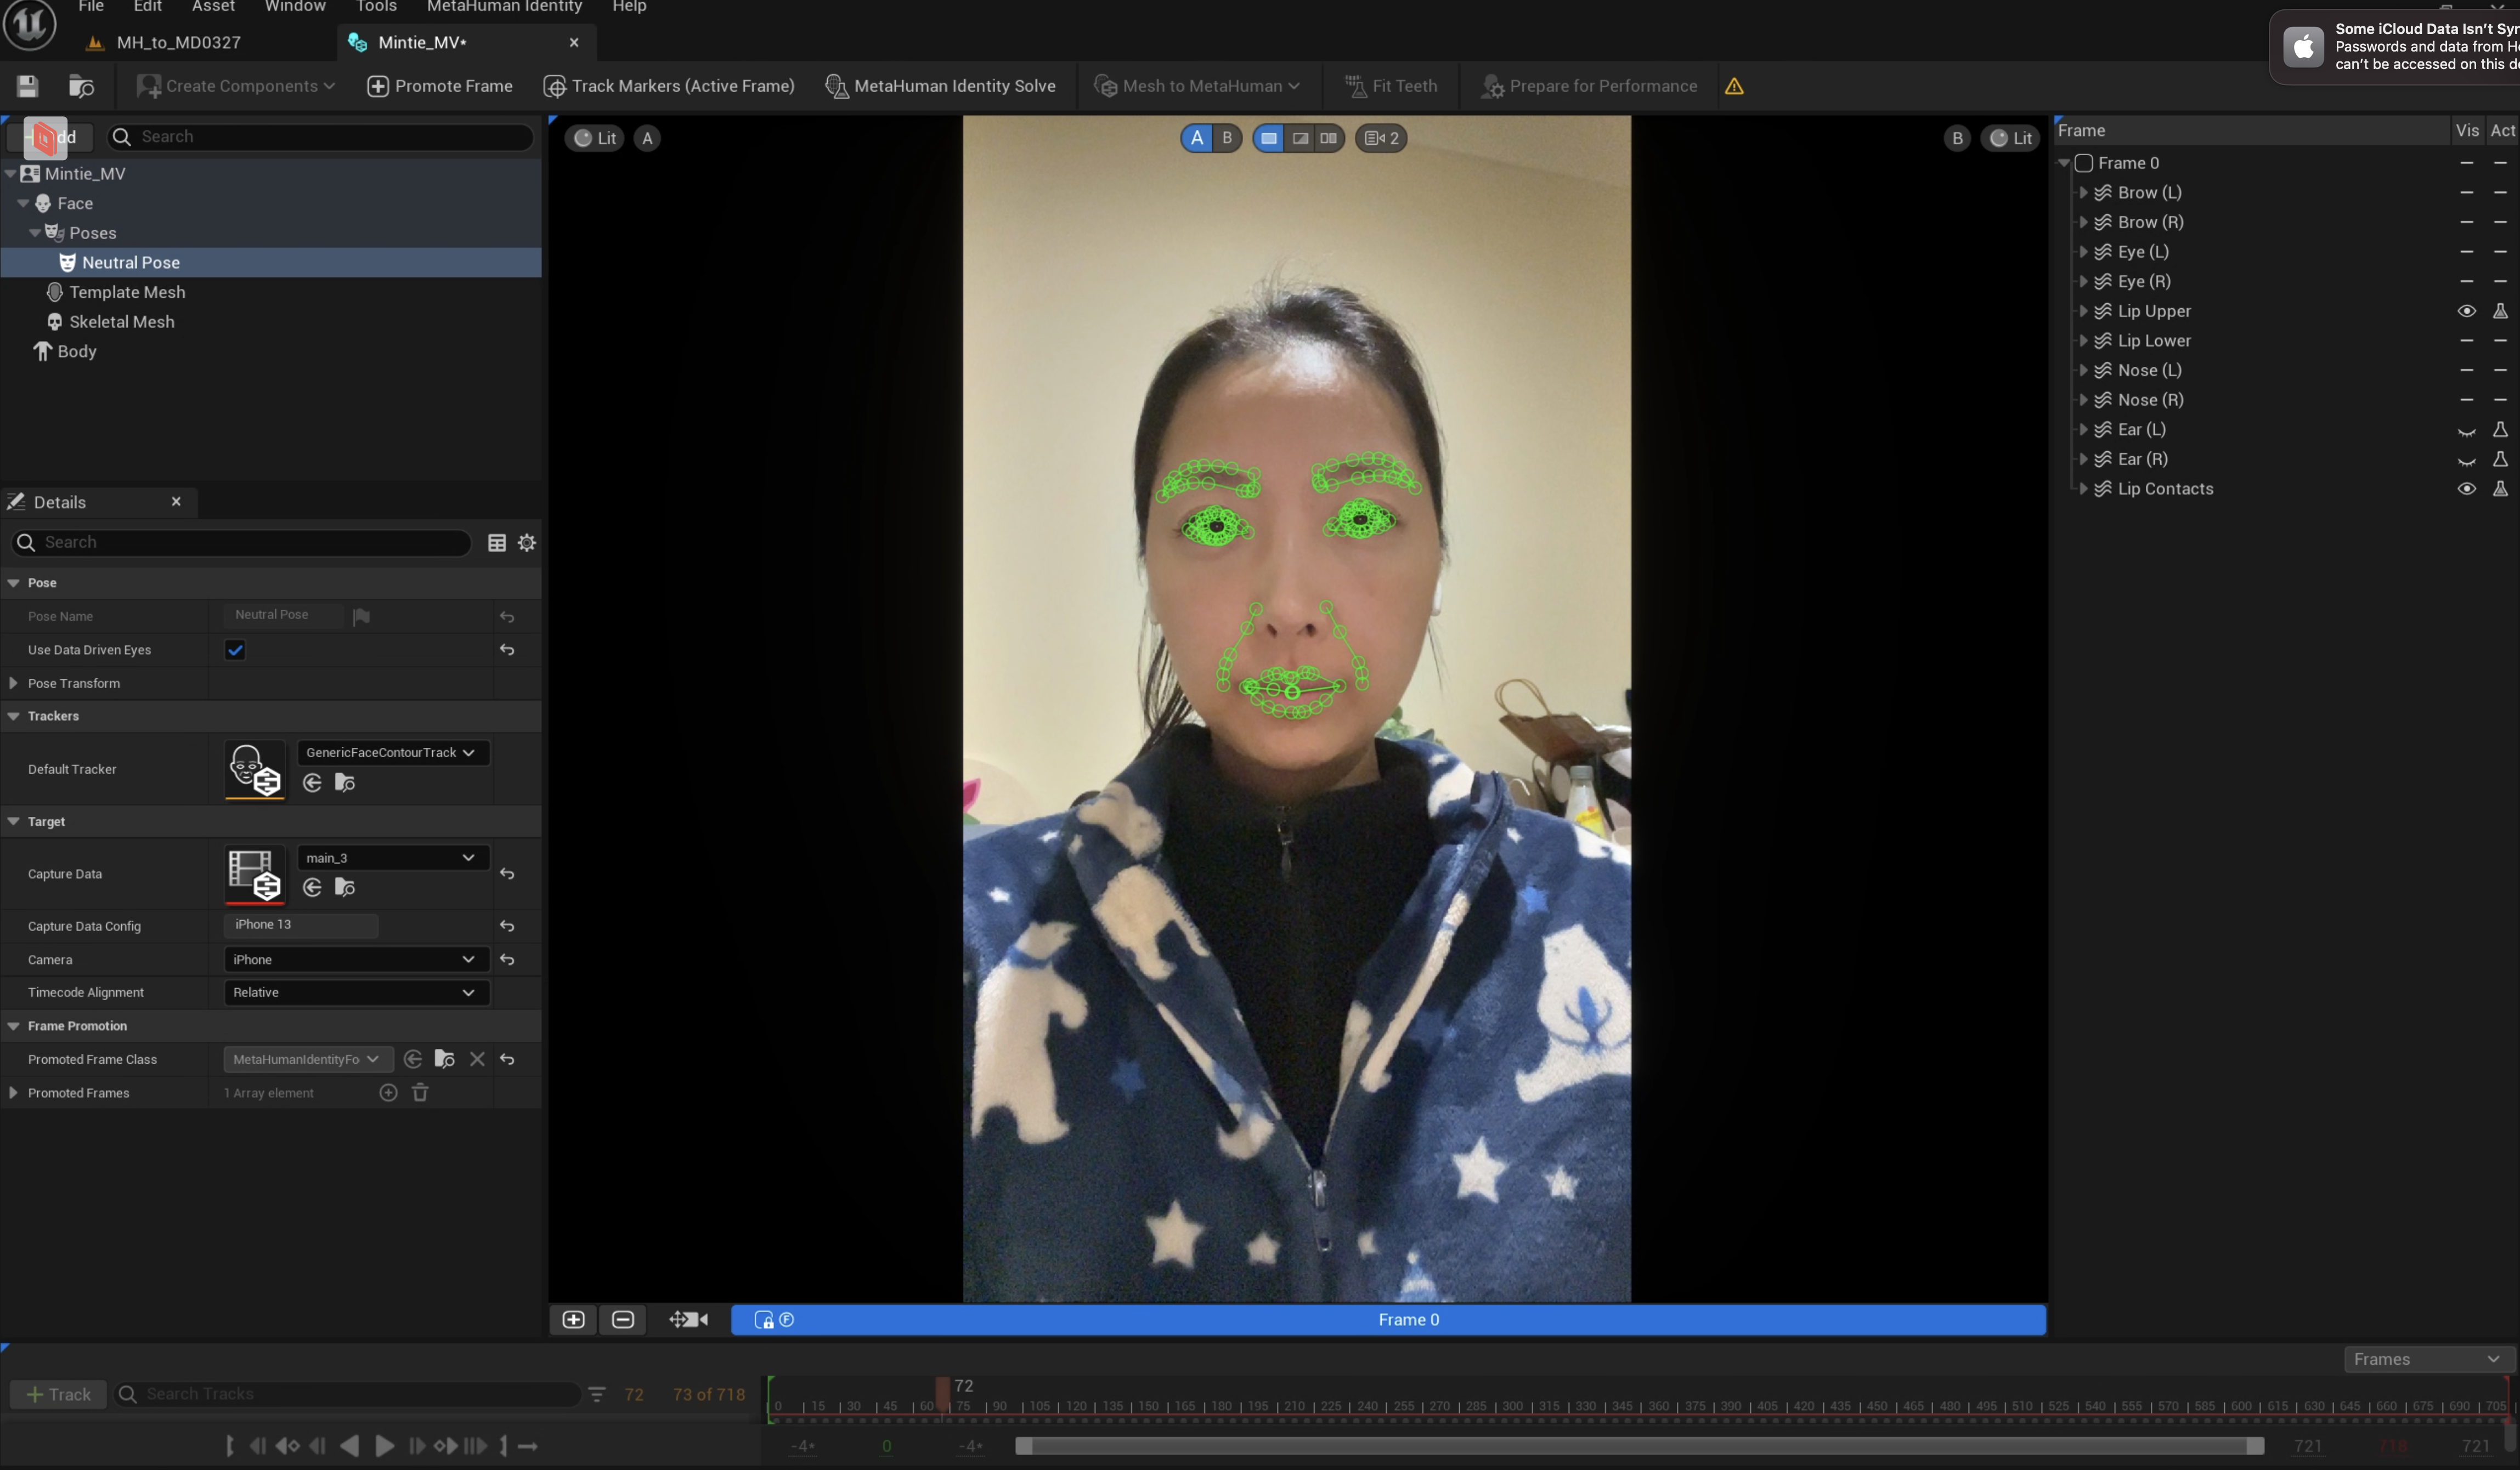Reset Use Data Driven Eyes to default
The height and width of the screenshot is (1470, 2520).
(507, 650)
